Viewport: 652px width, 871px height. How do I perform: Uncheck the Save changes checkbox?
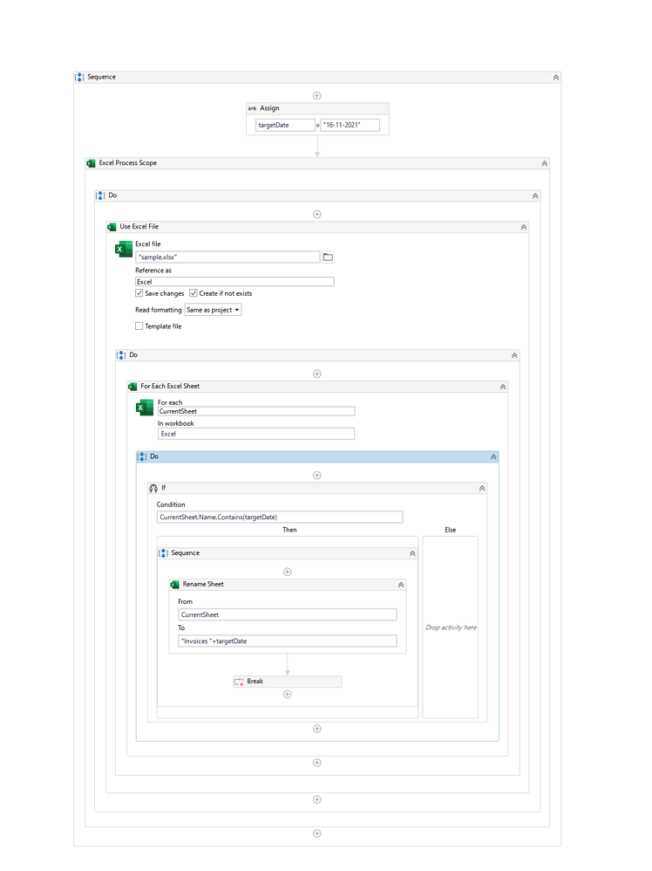(x=139, y=293)
